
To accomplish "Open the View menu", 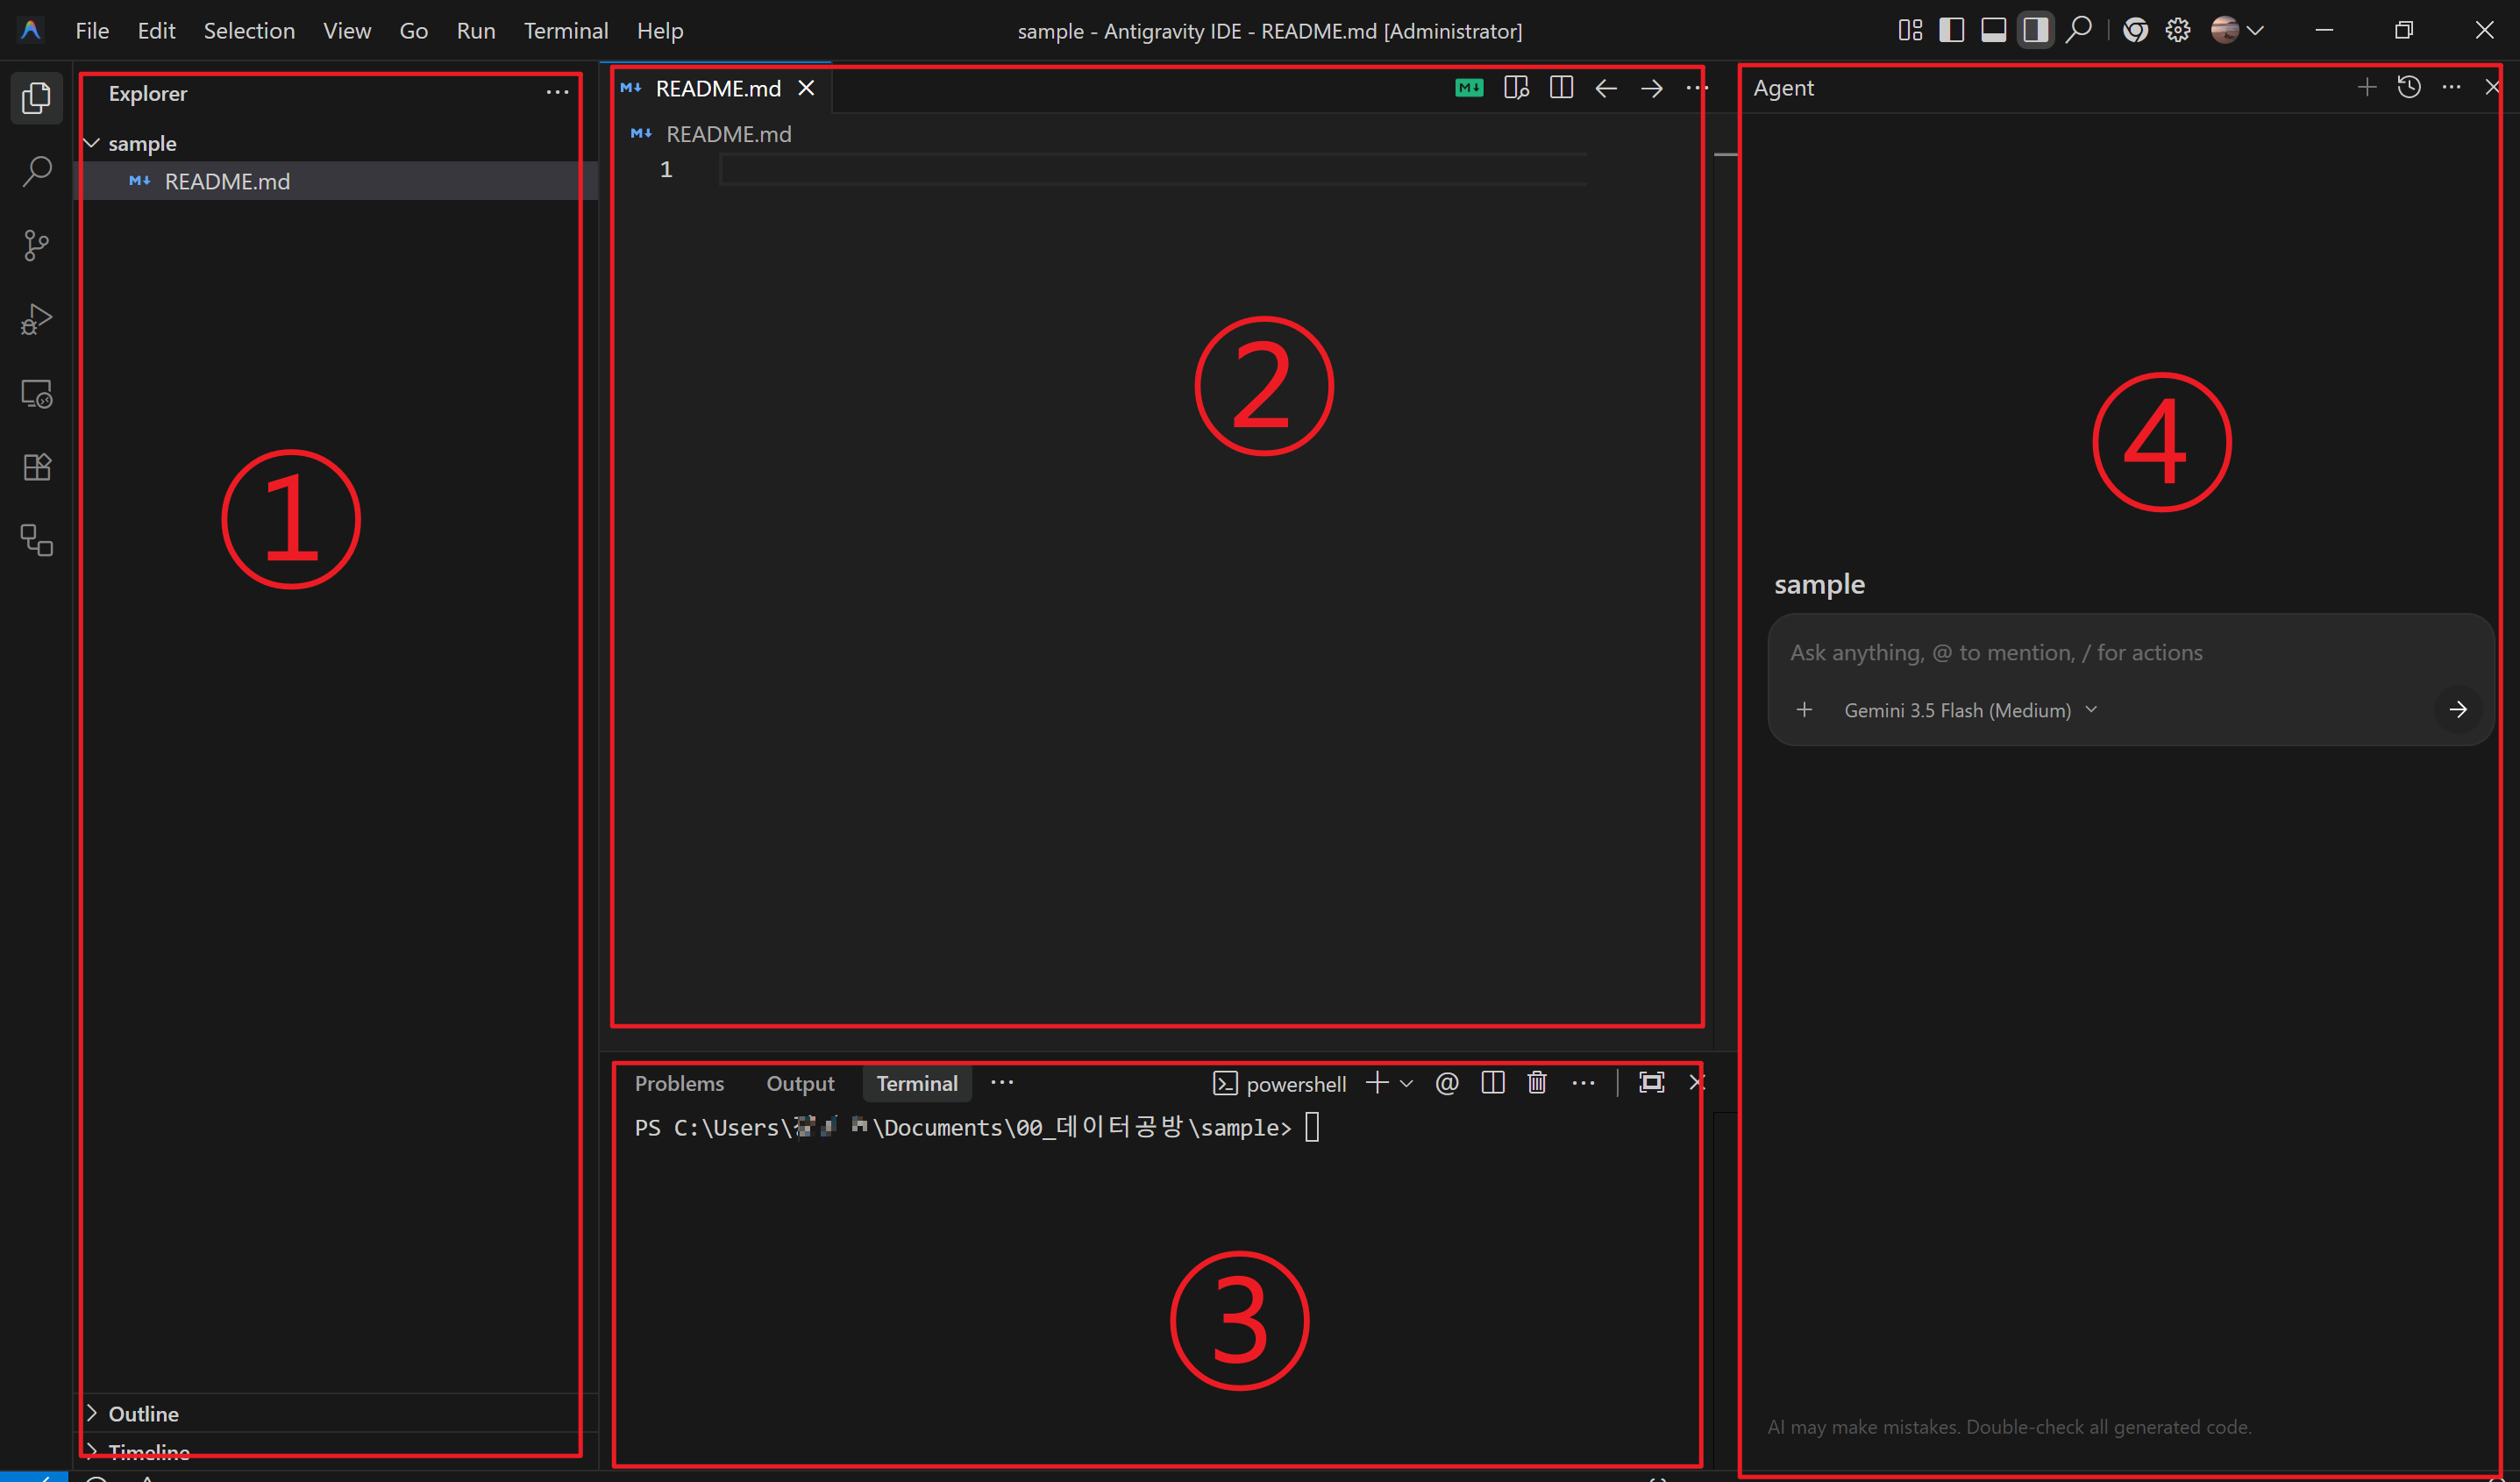I will 347,31.
